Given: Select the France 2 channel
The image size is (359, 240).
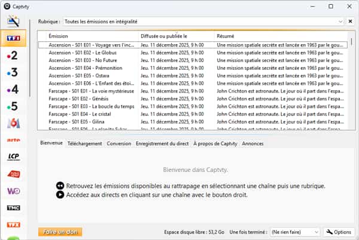Looking at the screenshot, I should point(13,56).
